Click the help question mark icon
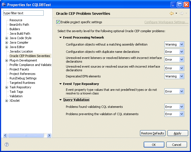Viewport: 191px width, 152px height. pyautogui.click(x=6, y=144)
